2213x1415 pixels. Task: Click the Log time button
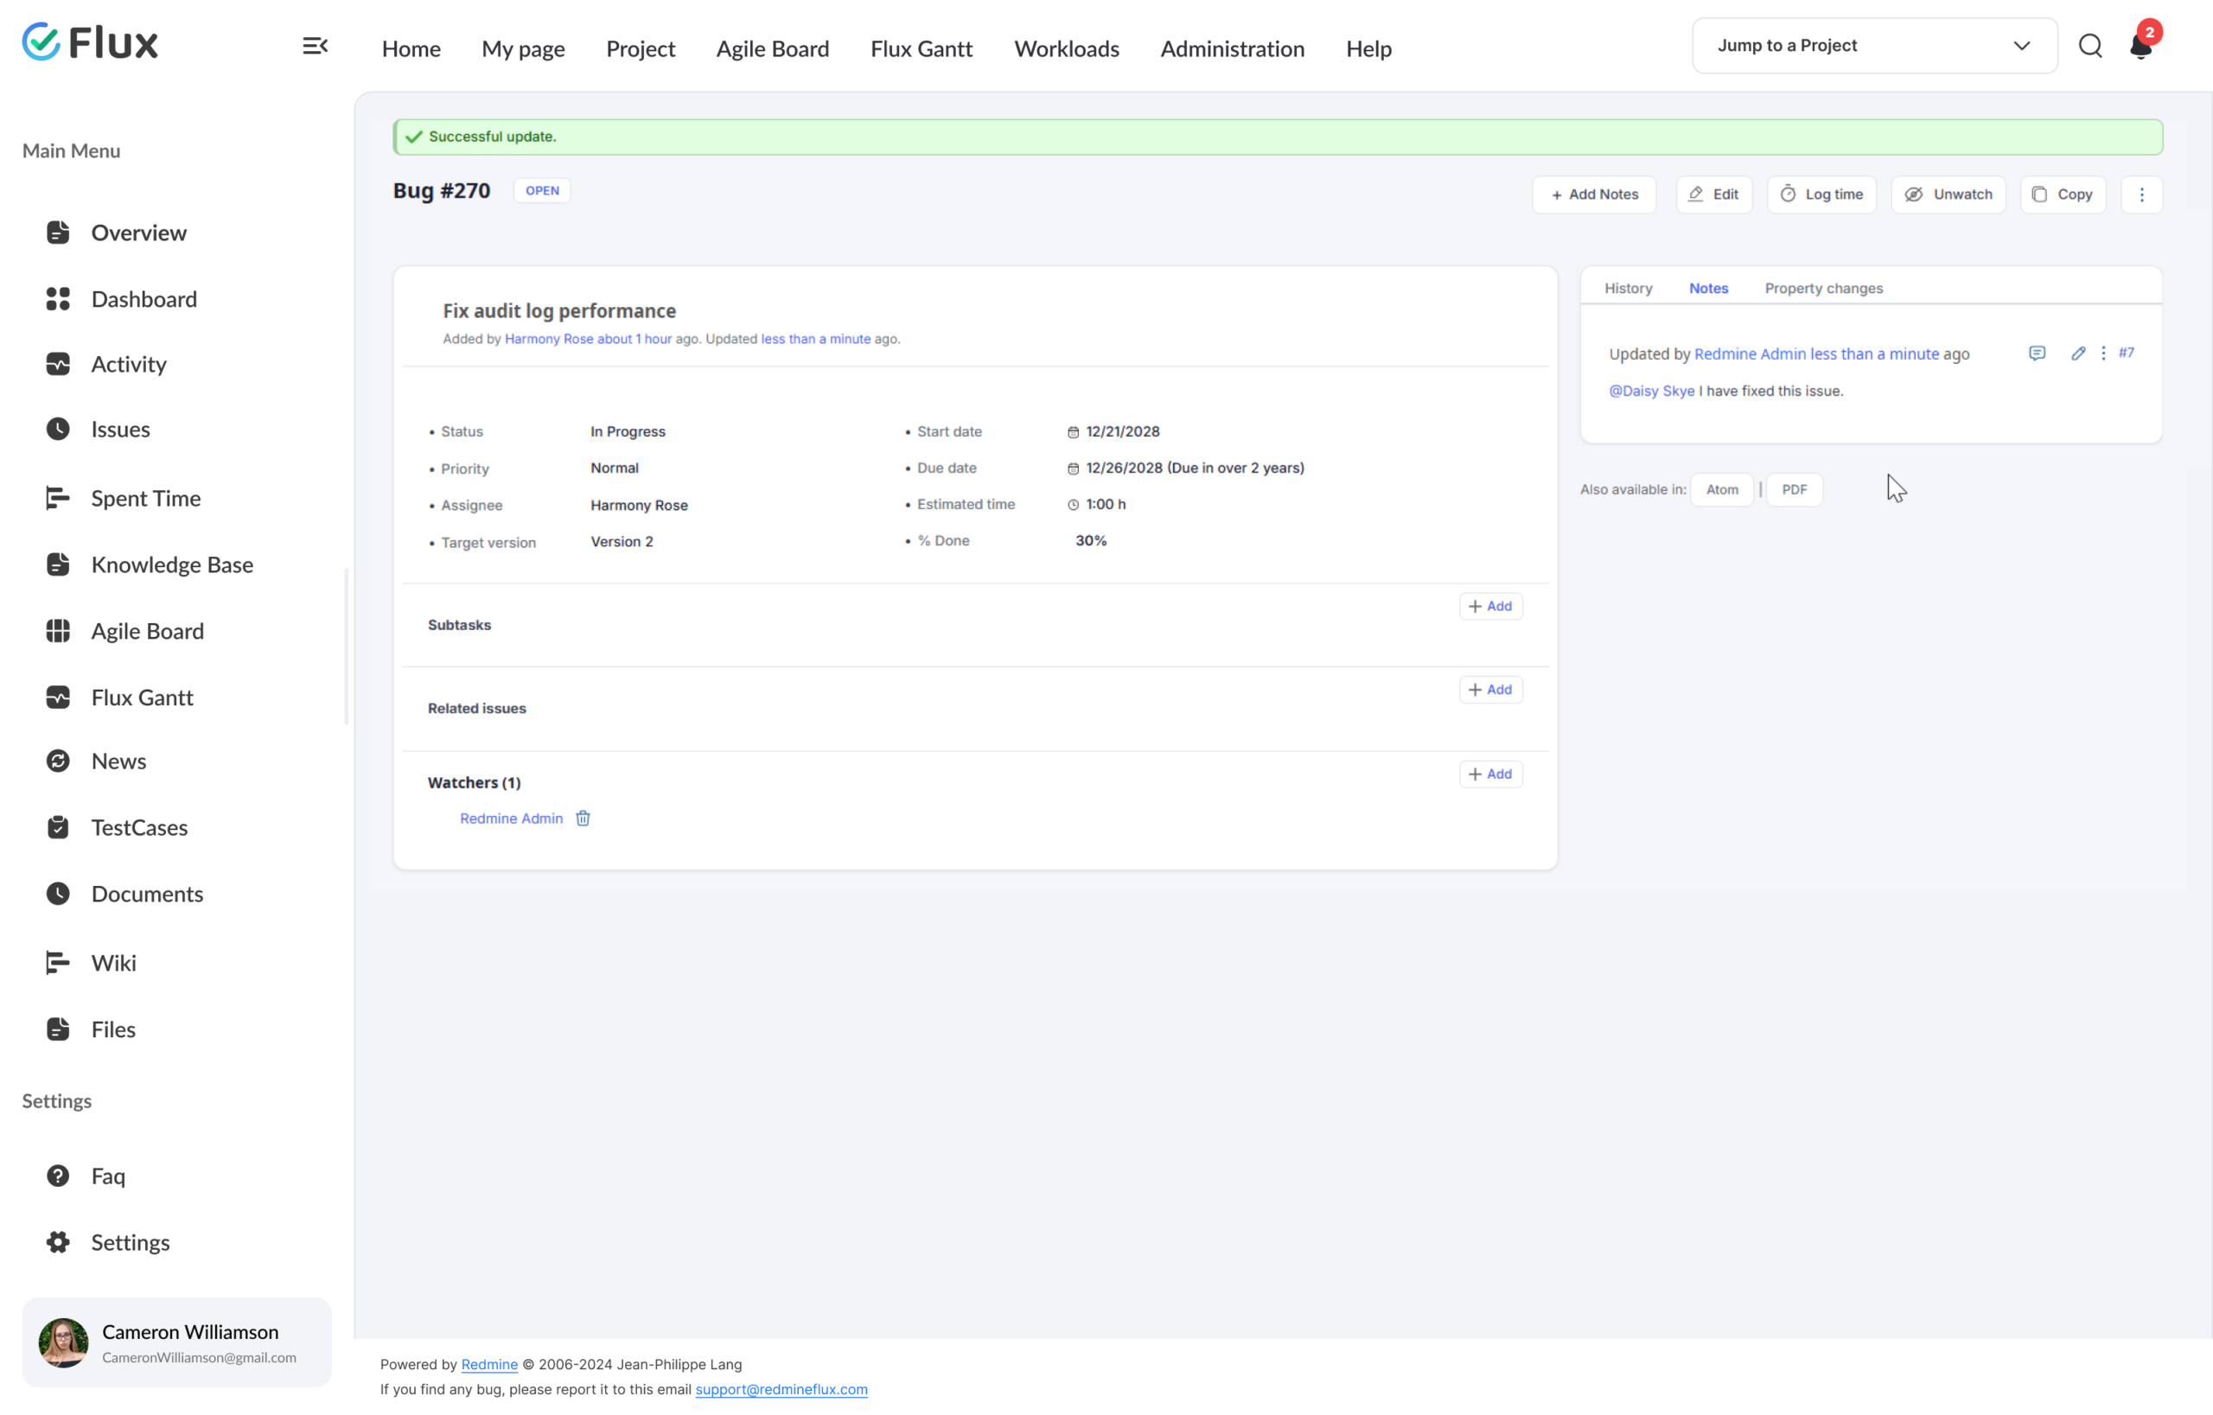(x=1821, y=194)
